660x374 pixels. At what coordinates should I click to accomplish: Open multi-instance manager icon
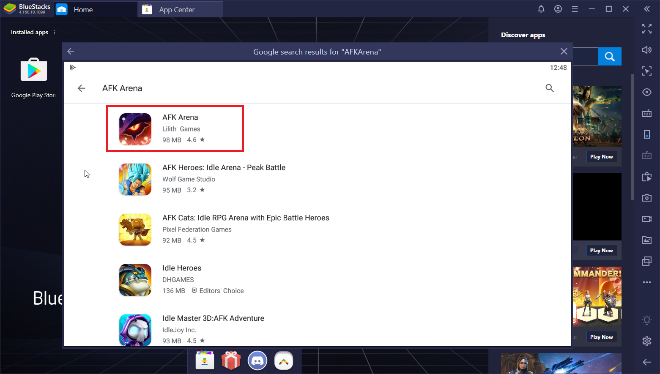[x=647, y=261]
